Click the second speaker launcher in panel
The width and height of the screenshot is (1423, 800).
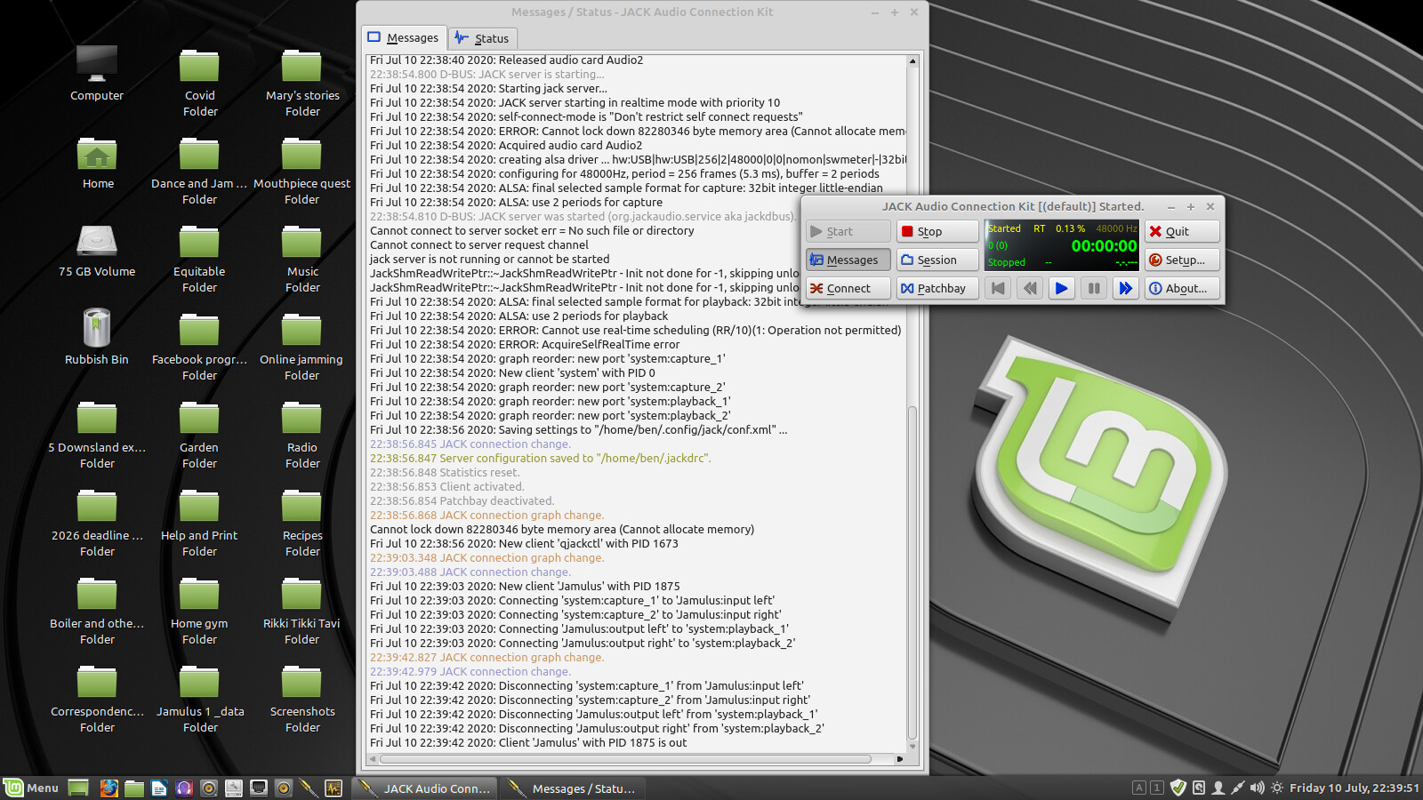point(284,788)
